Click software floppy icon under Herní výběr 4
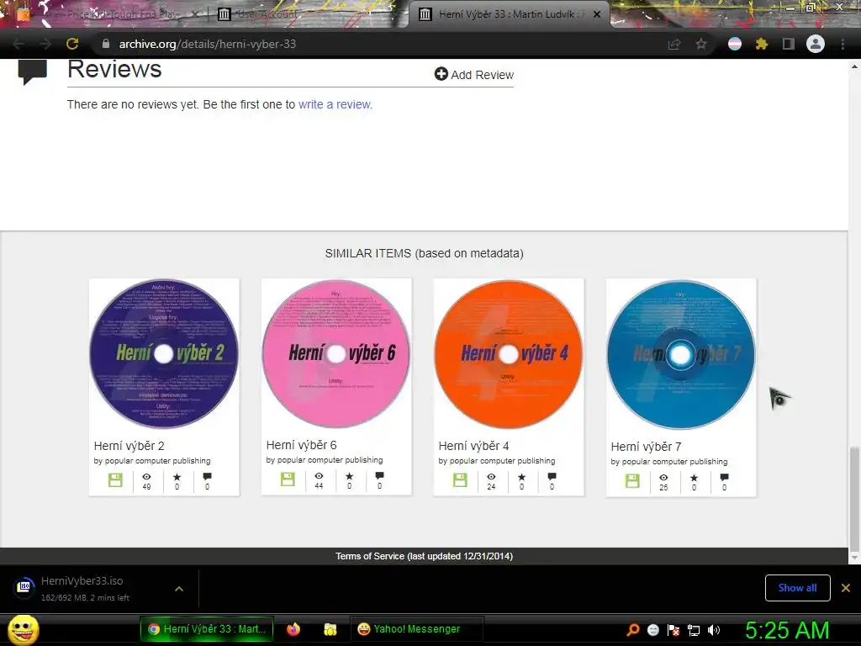Image resolution: width=861 pixels, height=646 pixels. (460, 480)
